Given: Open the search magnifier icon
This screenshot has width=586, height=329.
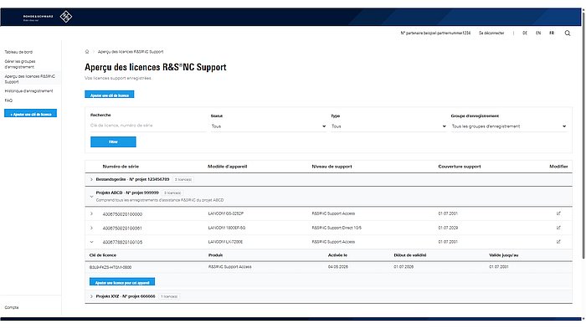Looking at the screenshot, I should point(568,33).
